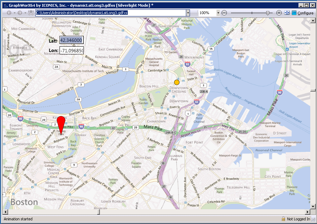The height and width of the screenshot is (224, 317).
Task: Expand the file path address dropdown
Action: (188, 13)
